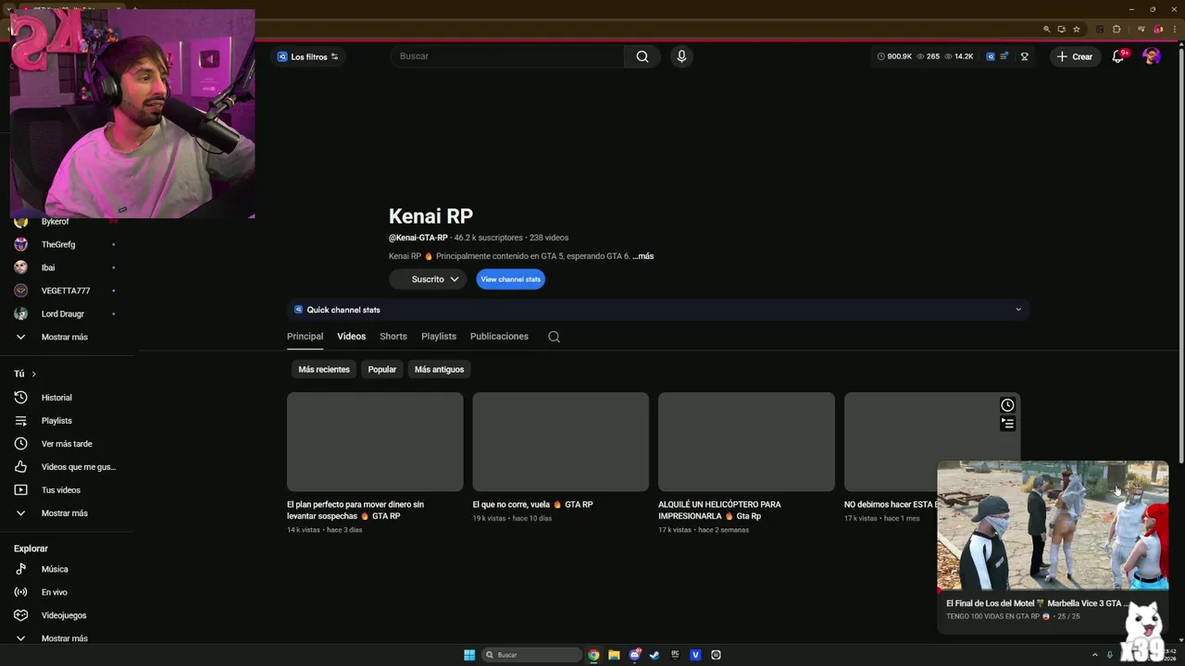Expand Mostrar más under subscriptions
Viewport: 1185px width, 666px height.
65,337
